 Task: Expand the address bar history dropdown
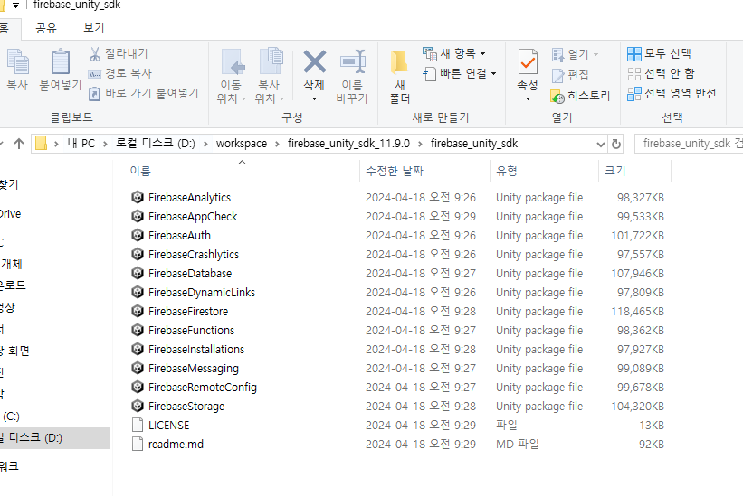point(601,145)
